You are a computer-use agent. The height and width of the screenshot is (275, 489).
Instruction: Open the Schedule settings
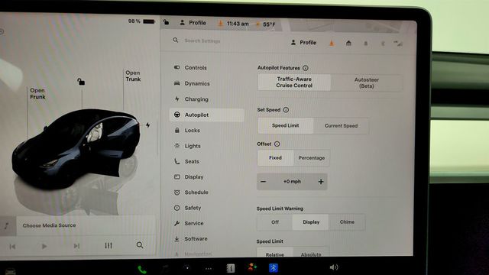[x=191, y=192]
